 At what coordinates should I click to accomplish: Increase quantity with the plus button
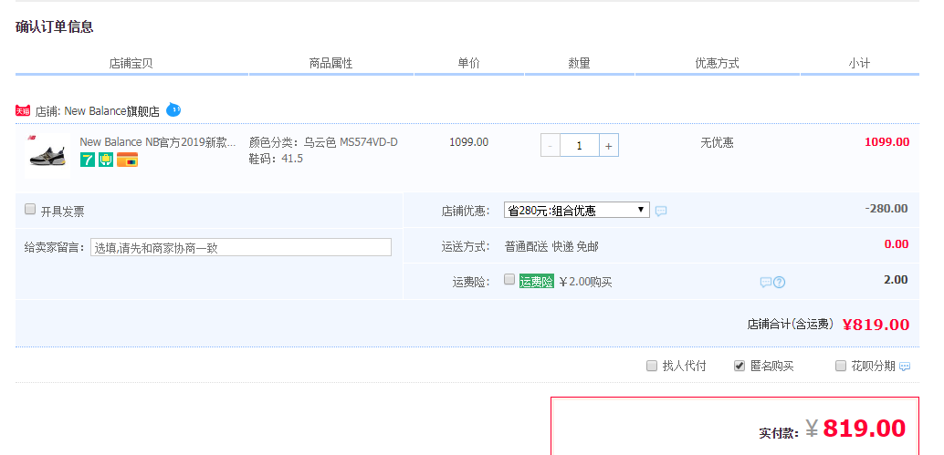pos(609,146)
